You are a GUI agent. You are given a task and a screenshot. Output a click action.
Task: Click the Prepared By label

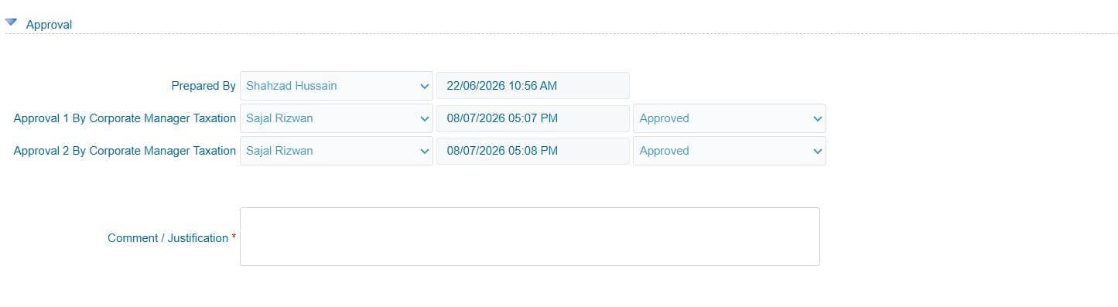tap(203, 86)
